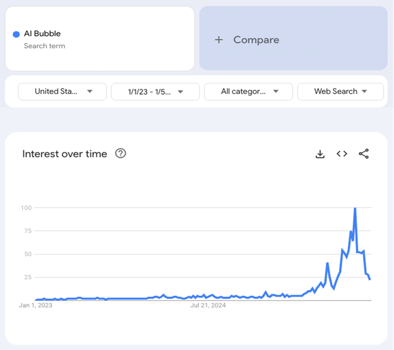Click the share chart icon
394x350 pixels.
point(363,154)
